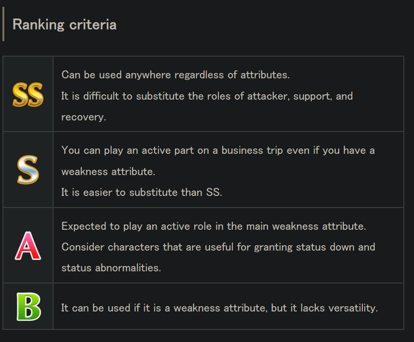414x342 pixels.
Task: Click the vertical accent bar beside the heading
Action: [3, 24]
